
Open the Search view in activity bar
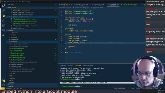coord(3,10)
